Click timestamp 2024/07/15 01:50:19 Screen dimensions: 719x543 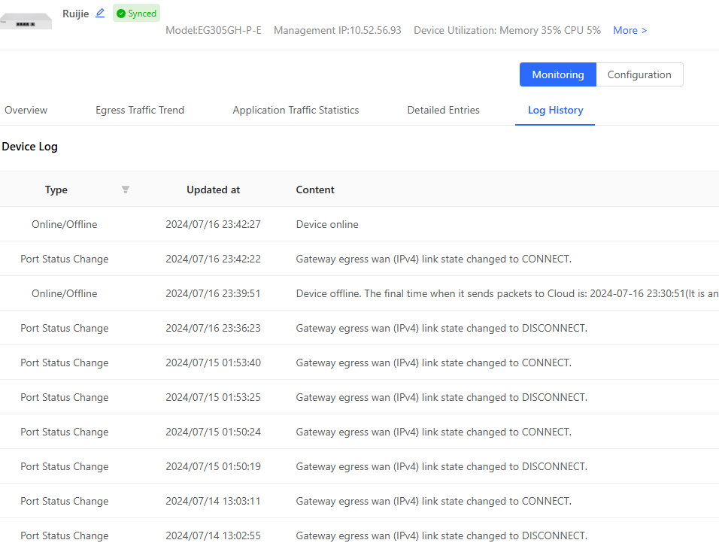pos(214,466)
